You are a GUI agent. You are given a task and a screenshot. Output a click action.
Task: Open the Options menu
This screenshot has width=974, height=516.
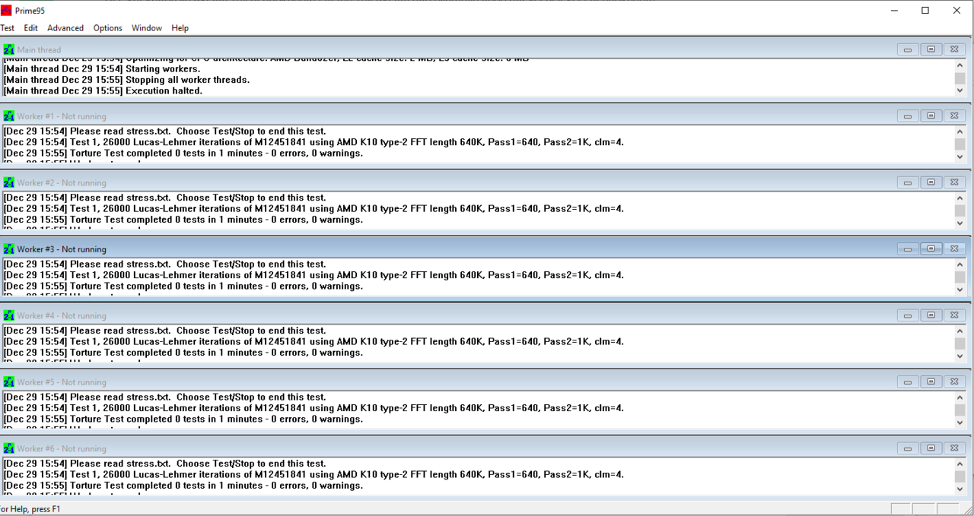point(107,28)
